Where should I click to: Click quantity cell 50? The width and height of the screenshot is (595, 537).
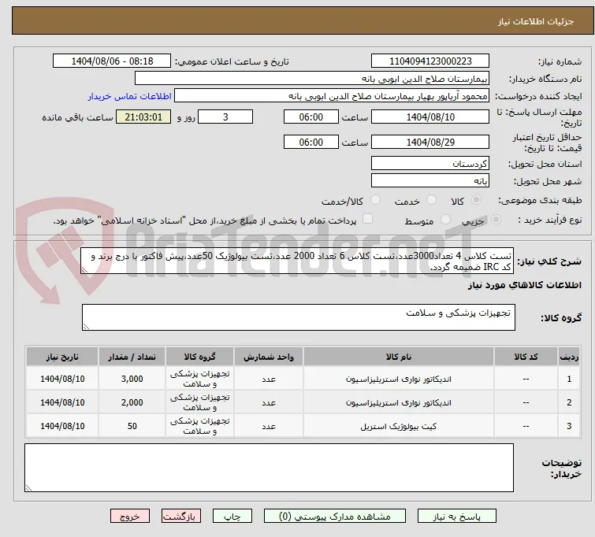click(132, 426)
